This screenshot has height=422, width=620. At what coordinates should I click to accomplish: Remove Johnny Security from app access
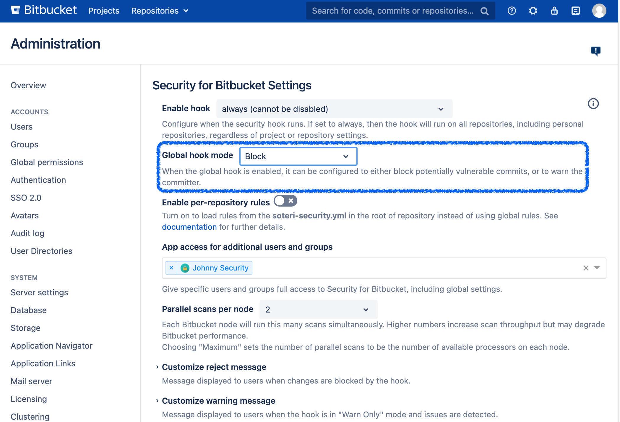pyautogui.click(x=172, y=268)
